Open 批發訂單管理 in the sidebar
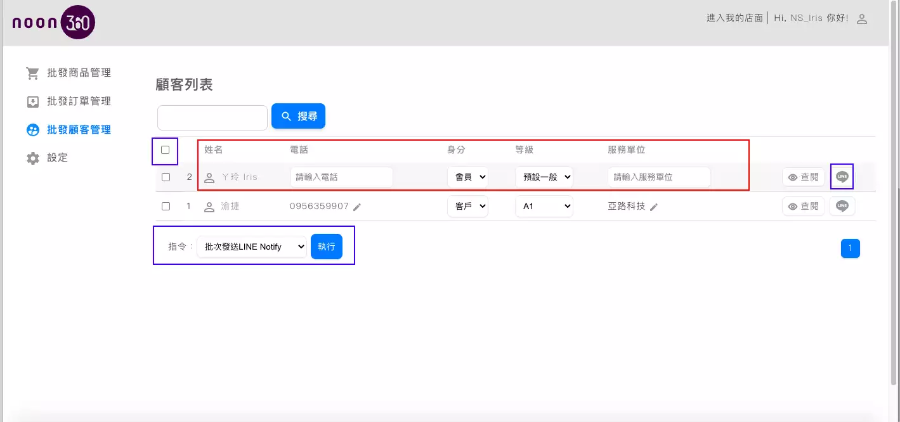Image resolution: width=900 pixels, height=422 pixels. pyautogui.click(x=79, y=101)
